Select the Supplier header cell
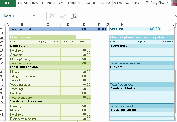 click(x=148, y=41)
